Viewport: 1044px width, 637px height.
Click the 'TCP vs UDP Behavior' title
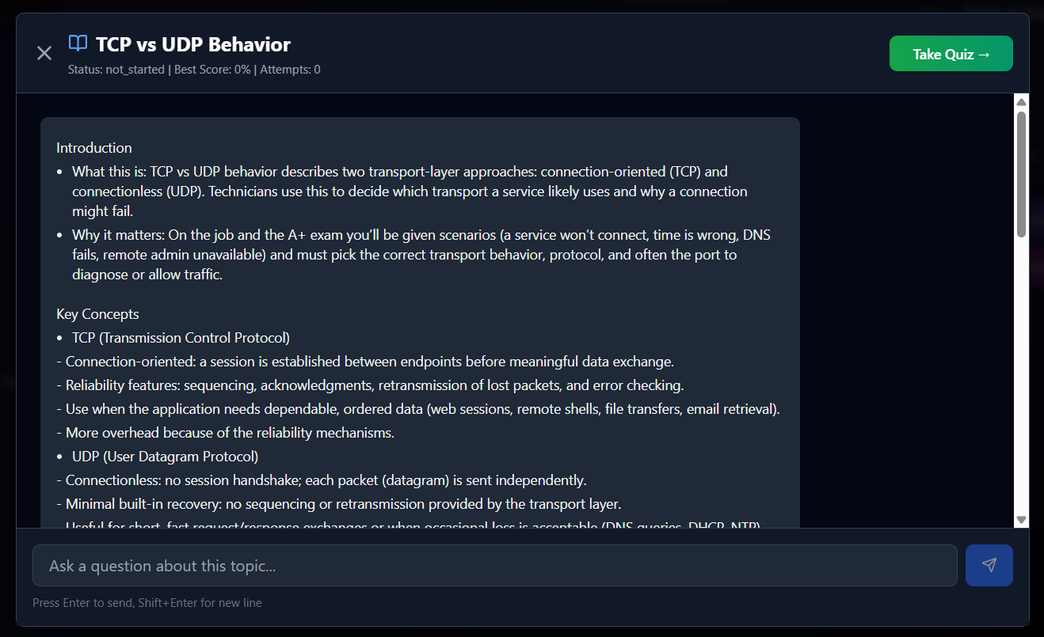point(193,44)
